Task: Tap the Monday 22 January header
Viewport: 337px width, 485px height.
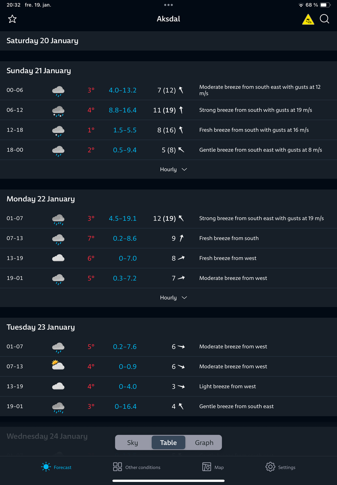Action: [x=40, y=199]
